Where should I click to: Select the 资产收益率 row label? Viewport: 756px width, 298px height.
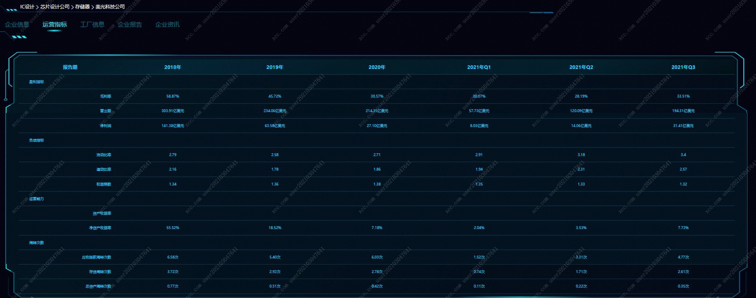click(x=102, y=213)
